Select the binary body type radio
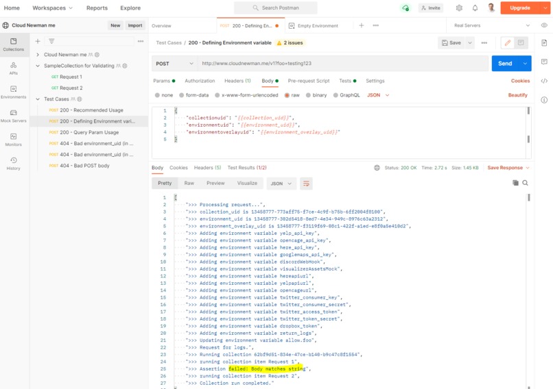This screenshot has width=553, height=389. click(x=308, y=95)
